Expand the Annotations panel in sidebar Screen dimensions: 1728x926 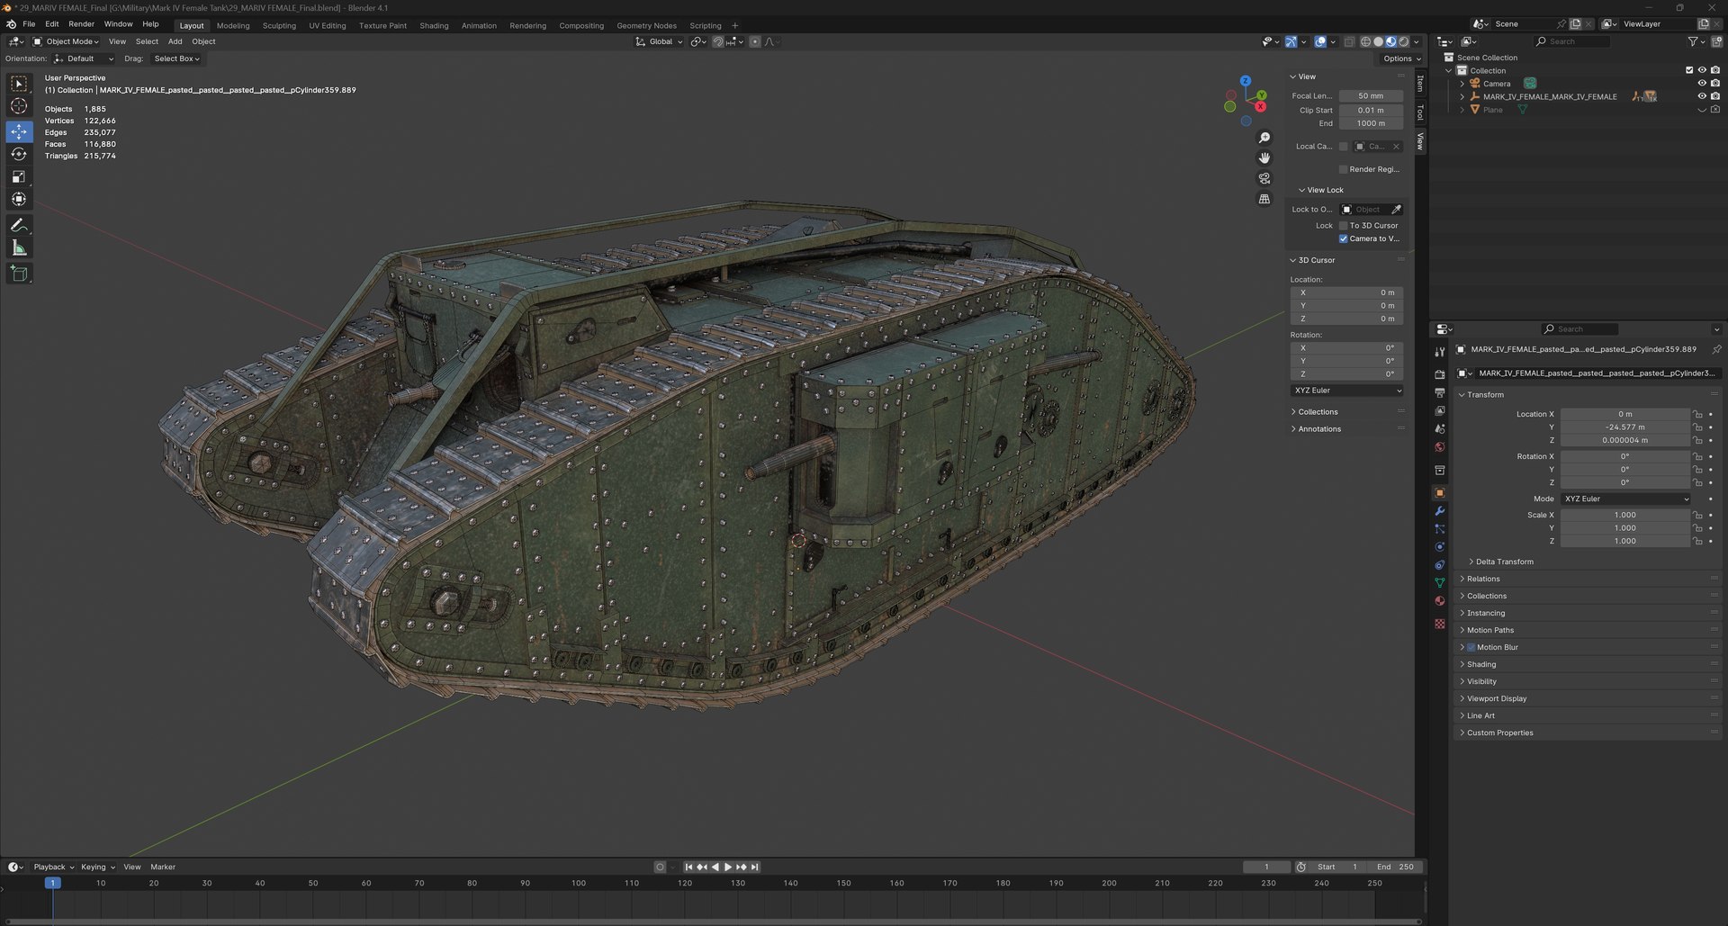pos(1318,429)
